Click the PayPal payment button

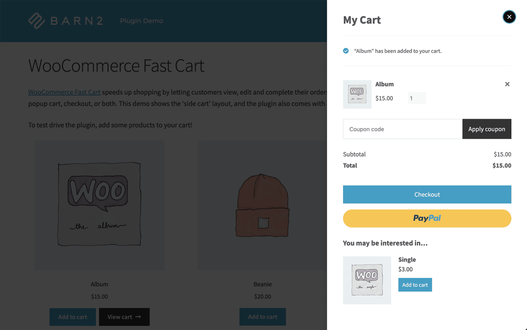427,218
